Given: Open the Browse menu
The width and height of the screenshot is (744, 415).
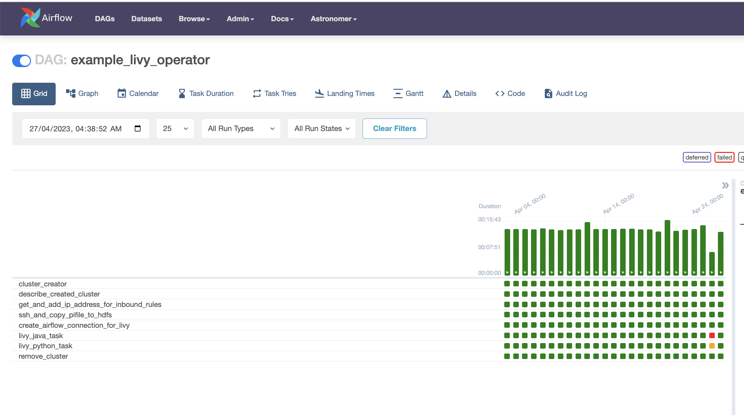Looking at the screenshot, I should coord(194,19).
